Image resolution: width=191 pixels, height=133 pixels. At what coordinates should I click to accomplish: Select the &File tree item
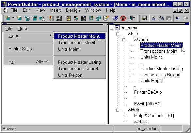(x=133, y=34)
